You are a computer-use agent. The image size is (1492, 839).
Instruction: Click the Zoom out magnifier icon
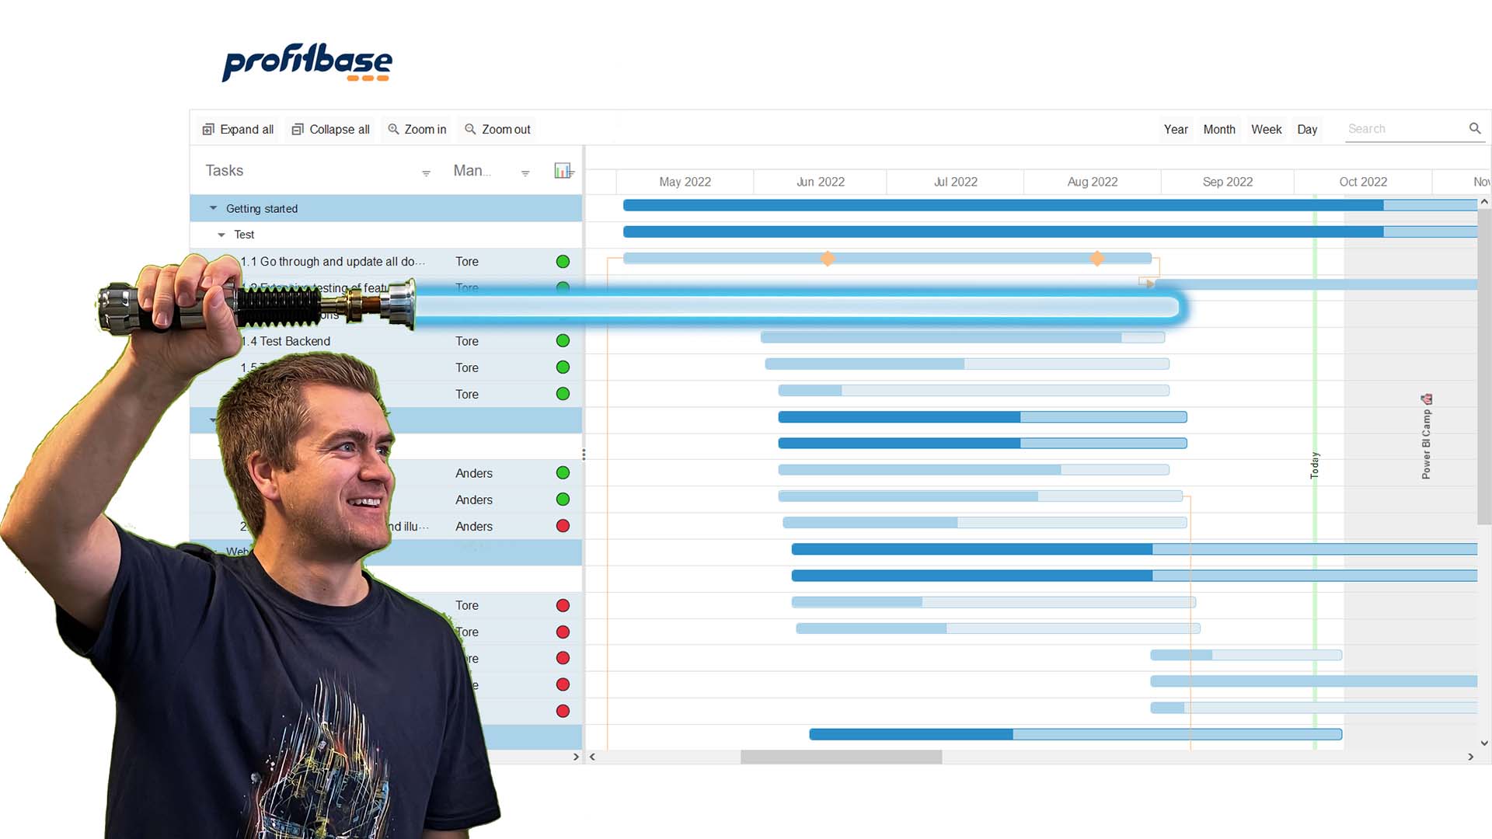[x=469, y=129]
